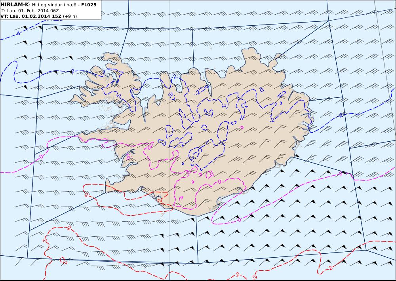
Task: Click the -4 blue contour label
Action: tap(18, 33)
